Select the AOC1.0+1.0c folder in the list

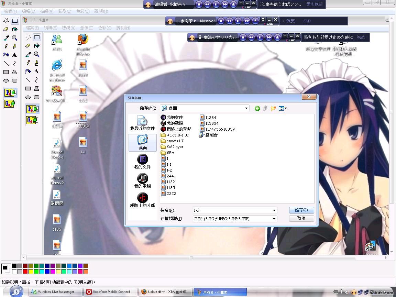click(x=175, y=135)
